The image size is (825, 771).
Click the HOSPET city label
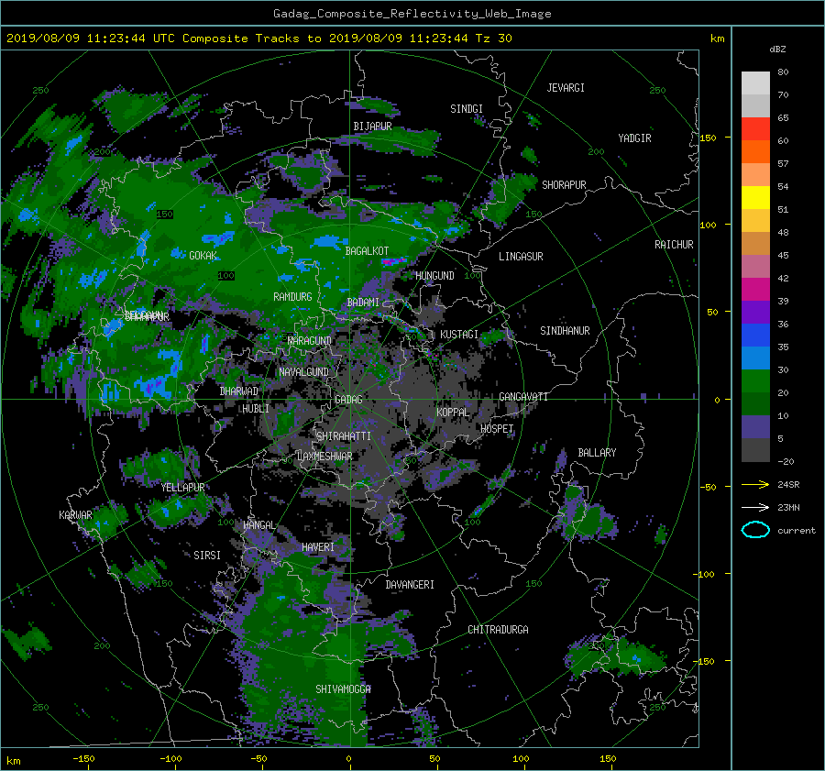[497, 429]
